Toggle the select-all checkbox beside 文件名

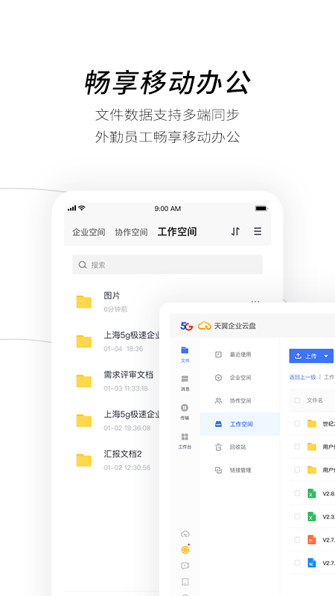[297, 400]
